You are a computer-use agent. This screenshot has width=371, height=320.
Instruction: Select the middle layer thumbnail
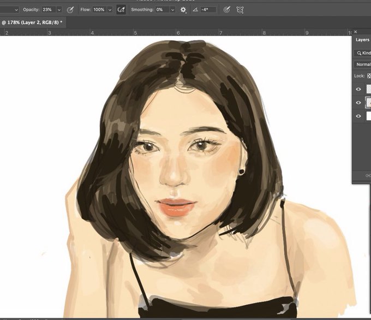pos(368,103)
